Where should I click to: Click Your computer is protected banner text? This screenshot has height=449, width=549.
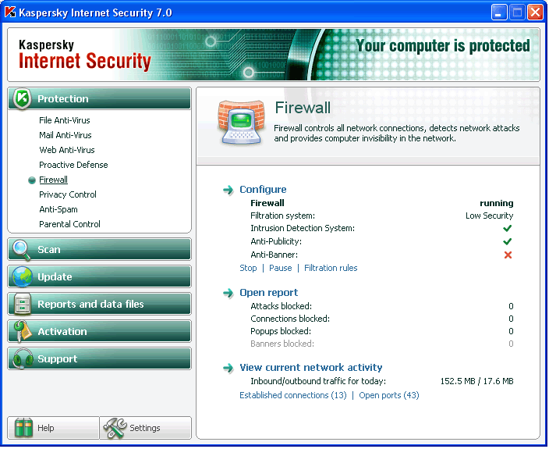443,45
